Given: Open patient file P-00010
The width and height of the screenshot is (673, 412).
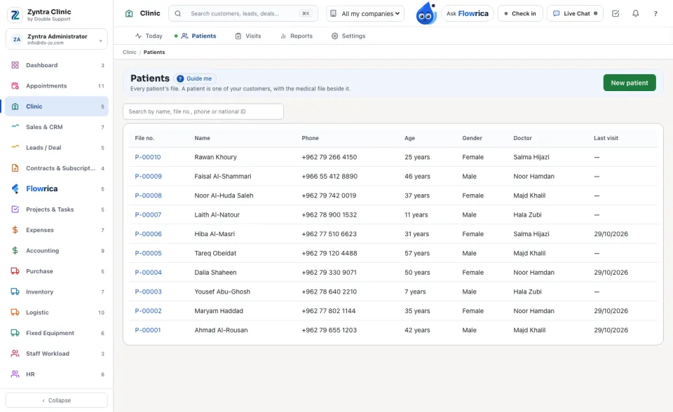Looking at the screenshot, I should (x=148, y=157).
